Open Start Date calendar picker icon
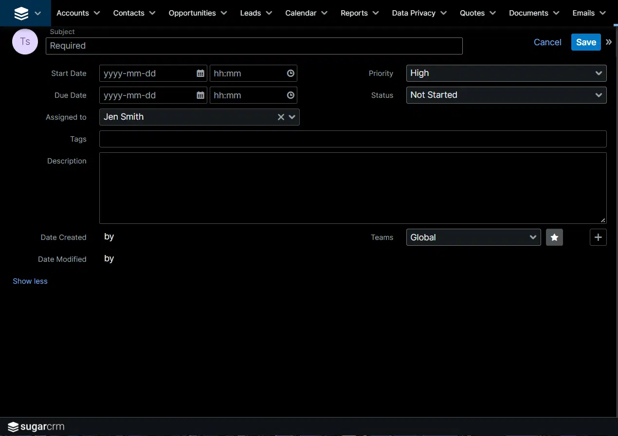The height and width of the screenshot is (436, 618). (x=200, y=73)
